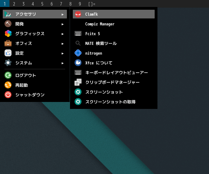Open the グラフィックス category label
This screenshot has width=209, height=174.
point(30,33)
